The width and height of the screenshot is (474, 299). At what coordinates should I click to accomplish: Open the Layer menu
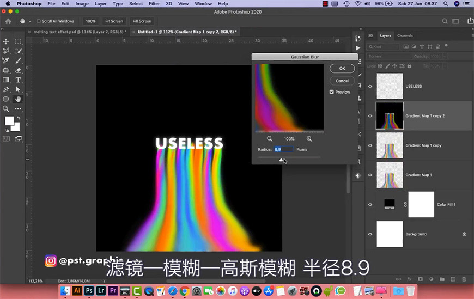pos(101,4)
